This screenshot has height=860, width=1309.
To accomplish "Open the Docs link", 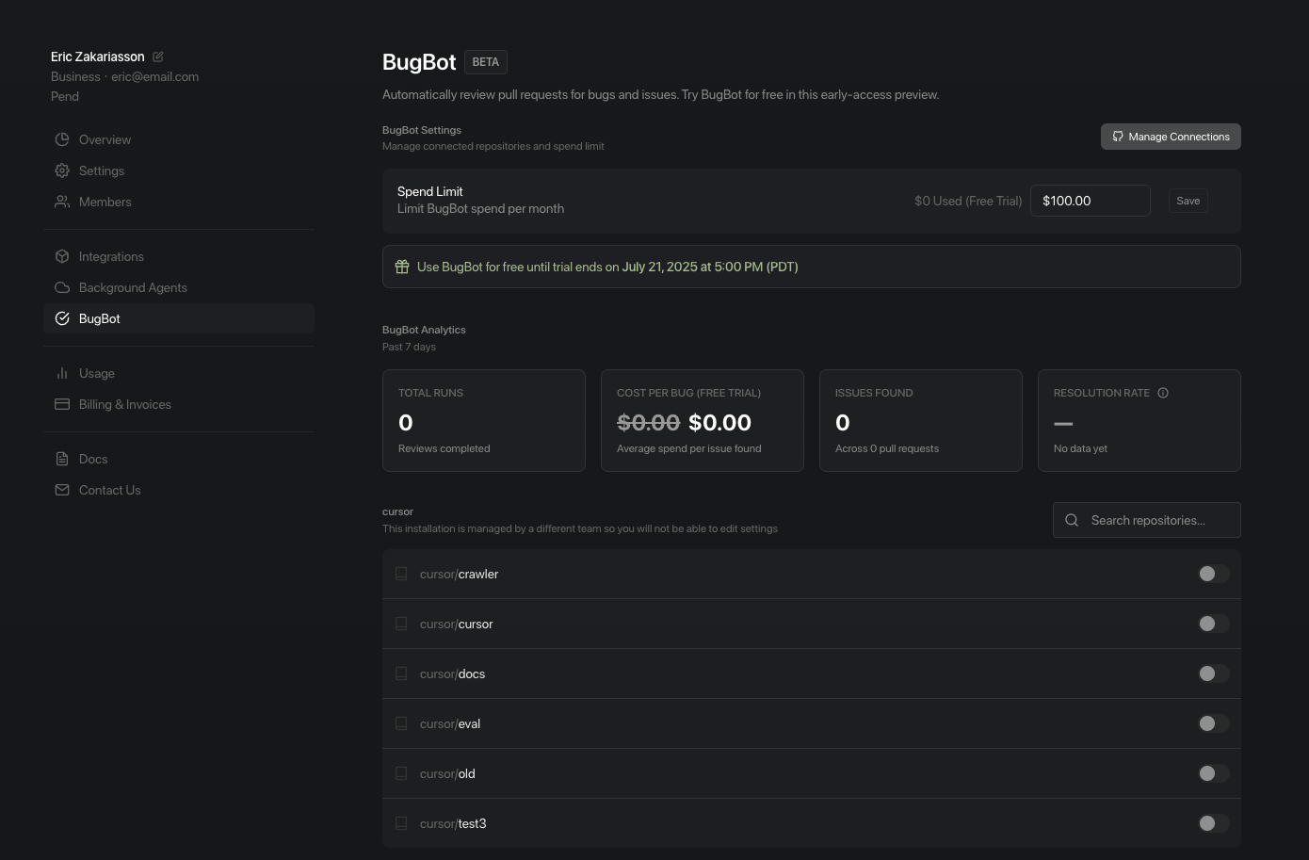I will pyautogui.click(x=179, y=459).
